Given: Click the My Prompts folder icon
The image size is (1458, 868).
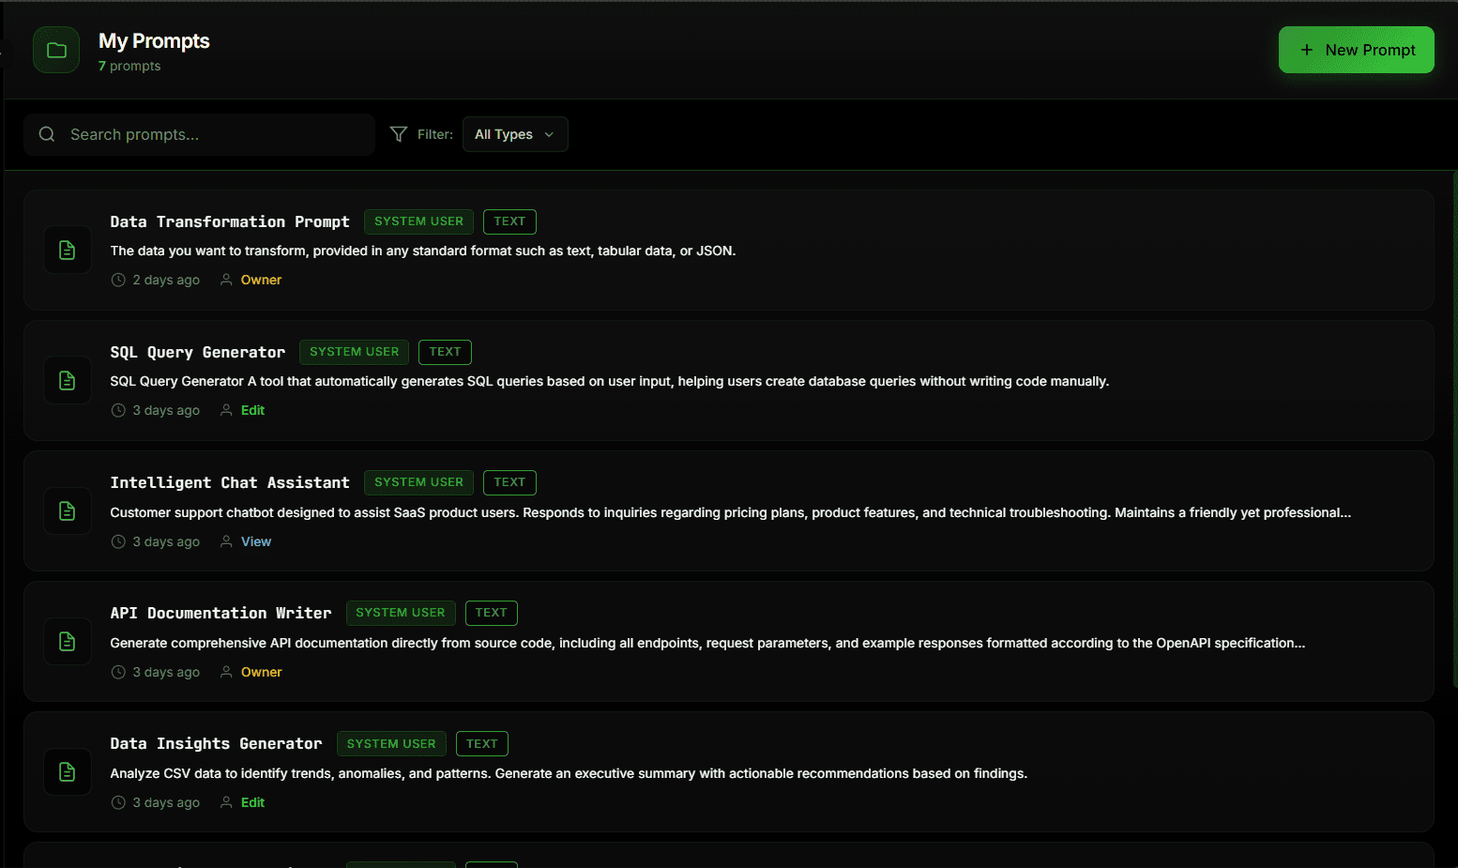Looking at the screenshot, I should pos(56,50).
